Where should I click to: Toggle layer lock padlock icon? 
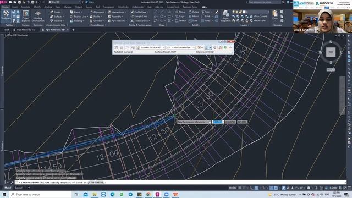point(240,12)
